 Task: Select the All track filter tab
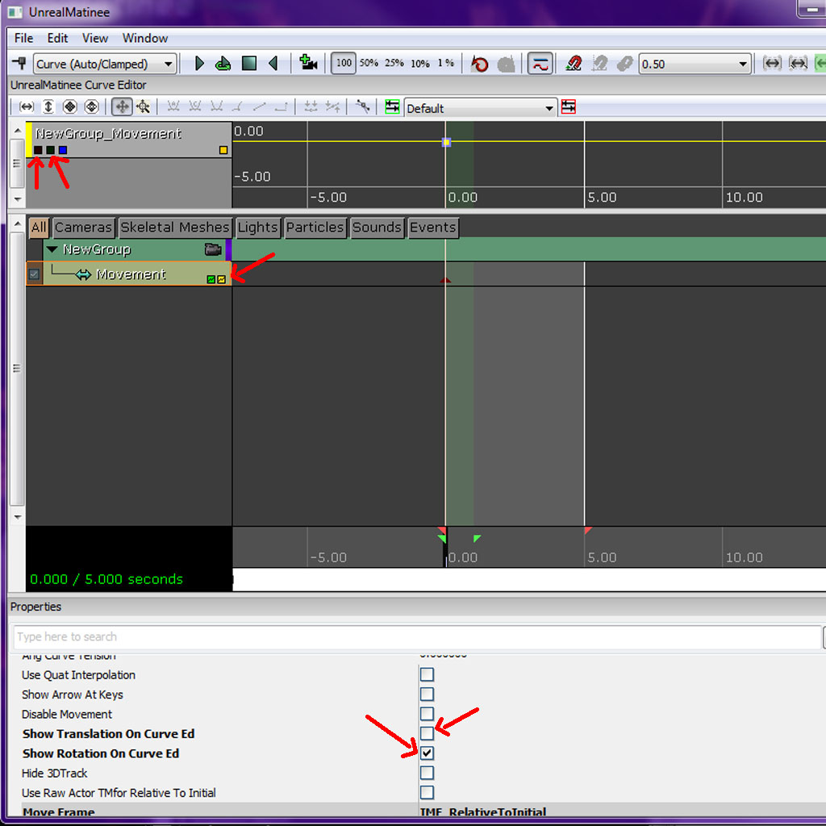[x=39, y=227]
